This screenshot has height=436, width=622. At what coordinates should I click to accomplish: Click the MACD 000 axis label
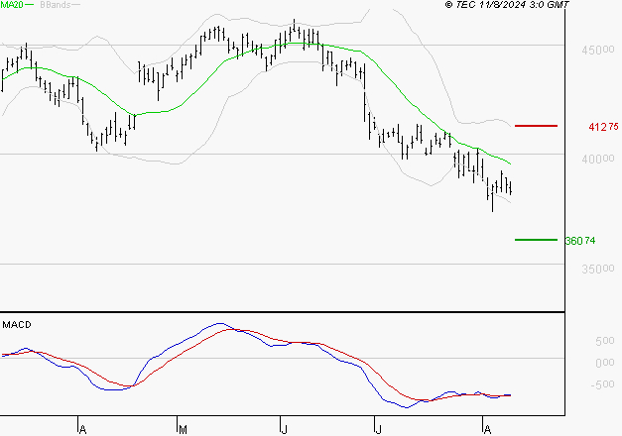pyautogui.click(x=605, y=363)
